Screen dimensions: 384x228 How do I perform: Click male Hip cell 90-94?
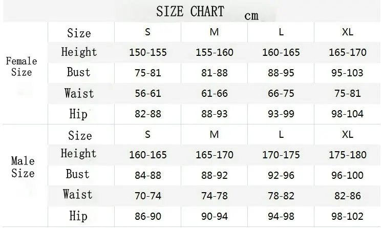pos(214,216)
